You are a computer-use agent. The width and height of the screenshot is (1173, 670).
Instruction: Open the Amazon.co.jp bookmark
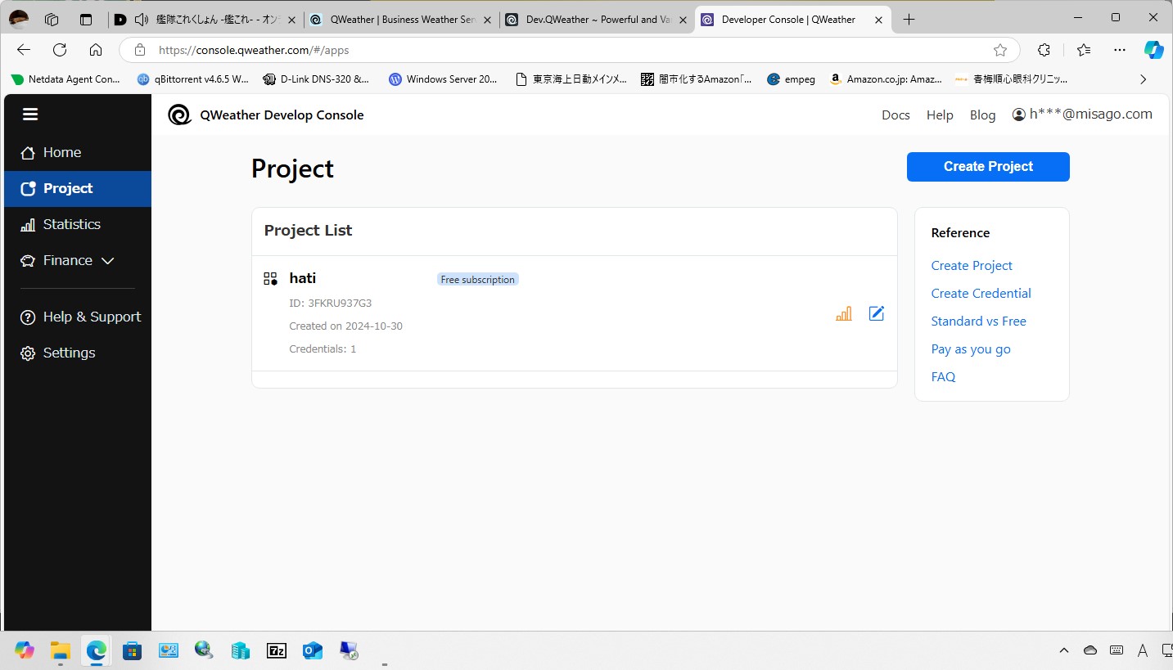click(x=886, y=79)
